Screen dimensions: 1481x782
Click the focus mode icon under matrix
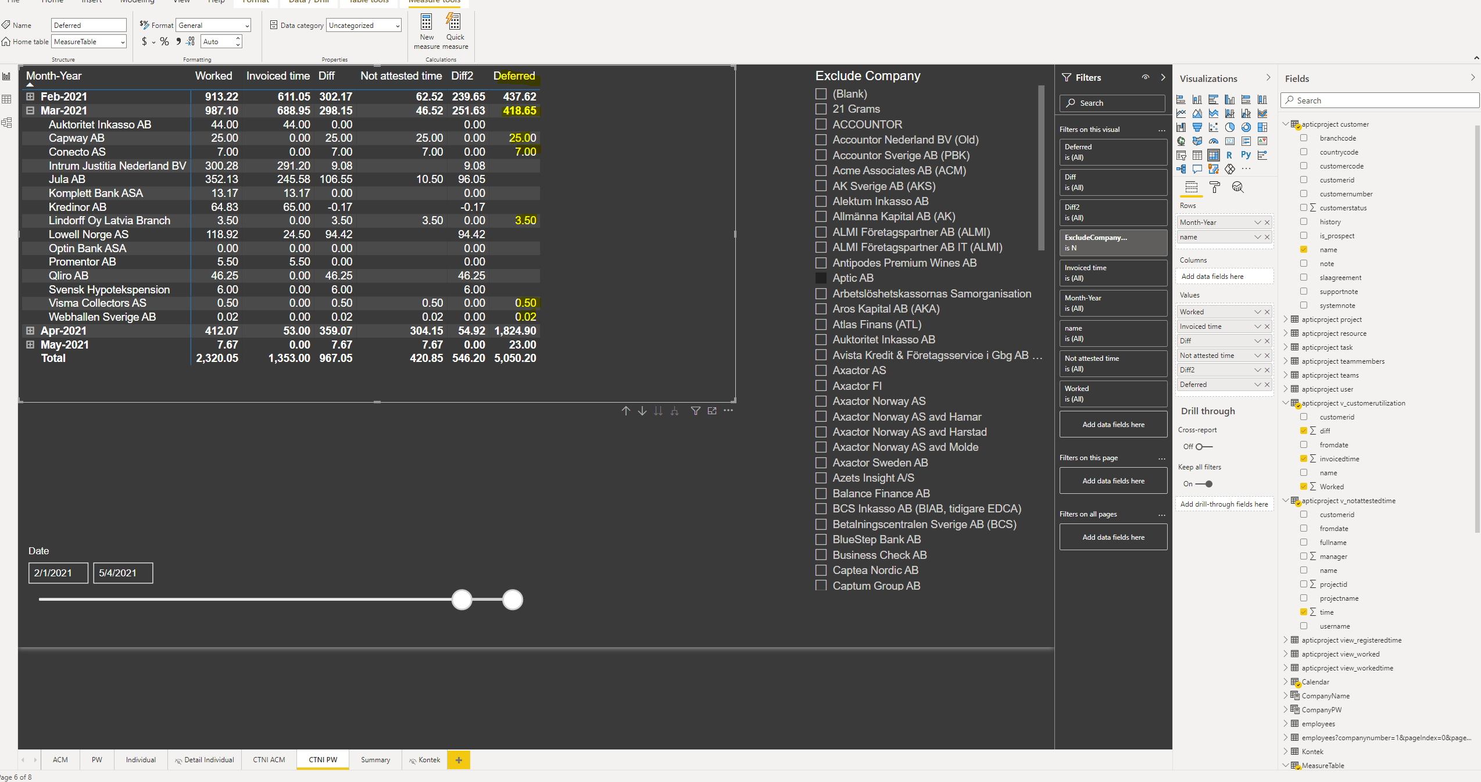712,411
